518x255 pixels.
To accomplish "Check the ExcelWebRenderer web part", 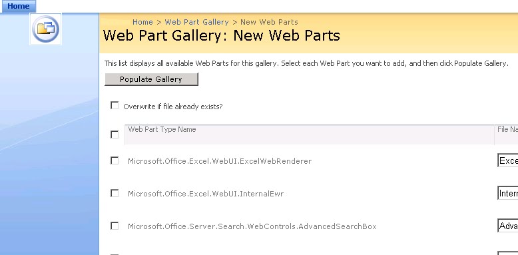I will coord(115,160).
